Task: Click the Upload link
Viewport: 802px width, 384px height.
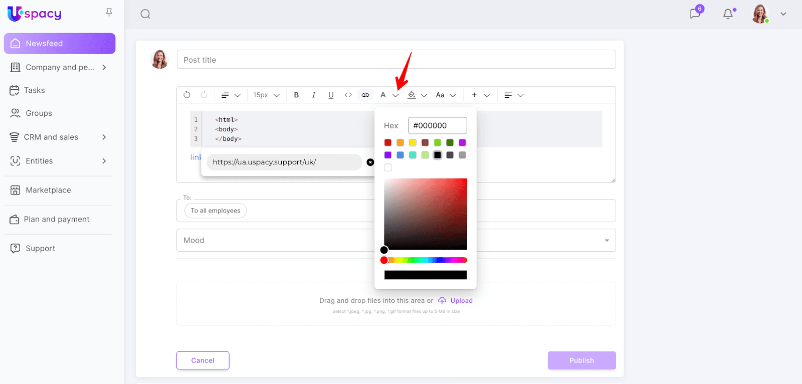Action: coord(461,301)
